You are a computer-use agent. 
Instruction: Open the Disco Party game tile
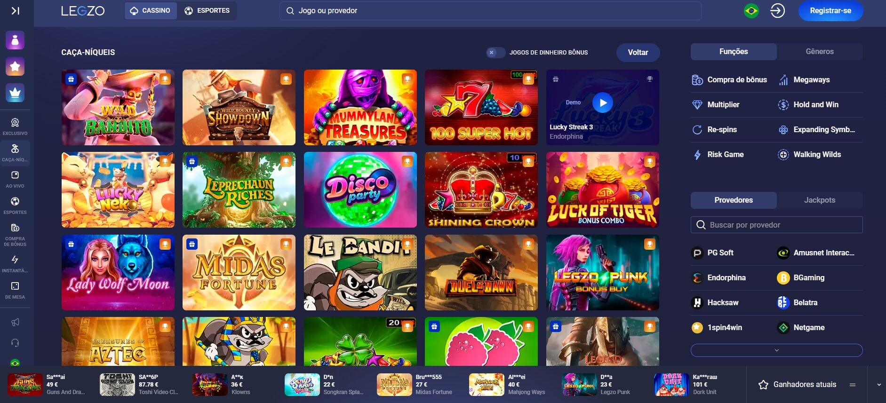360,190
